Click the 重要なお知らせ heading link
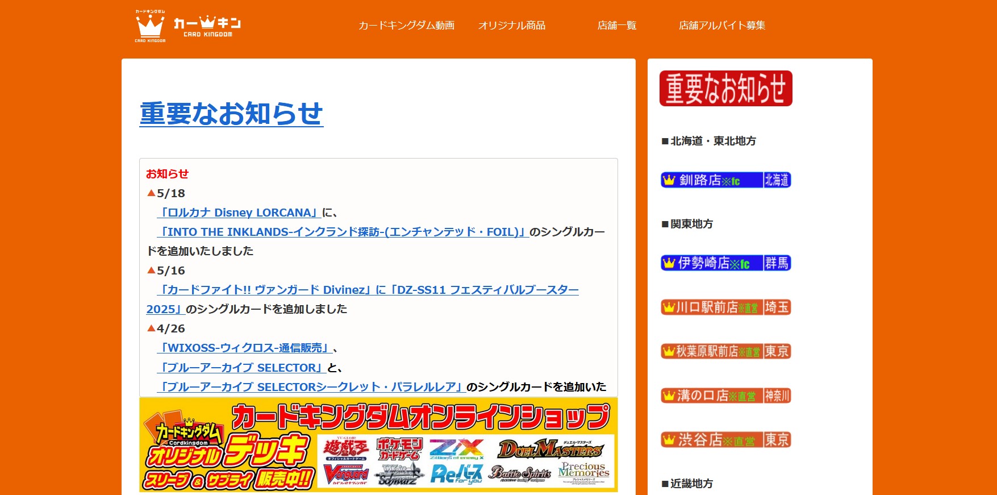 tap(231, 114)
